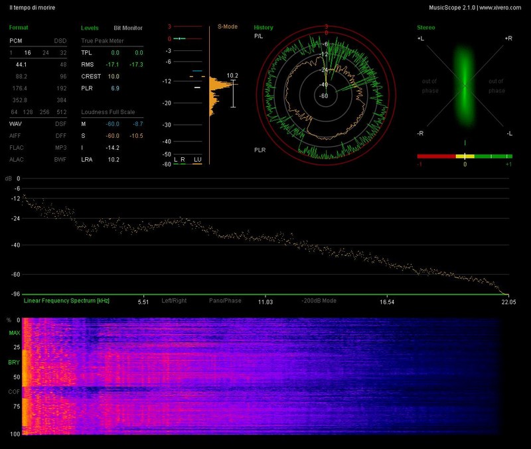Click the Loudness Full Scale heading
Screen dimensions: 531x449
(x=108, y=112)
